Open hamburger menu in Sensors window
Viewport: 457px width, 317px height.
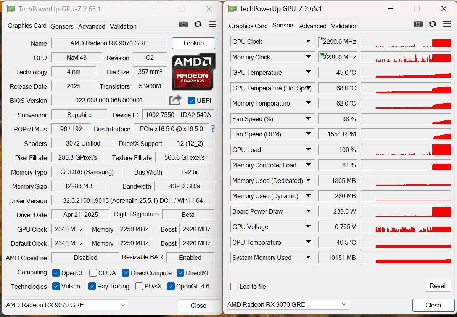(x=447, y=24)
